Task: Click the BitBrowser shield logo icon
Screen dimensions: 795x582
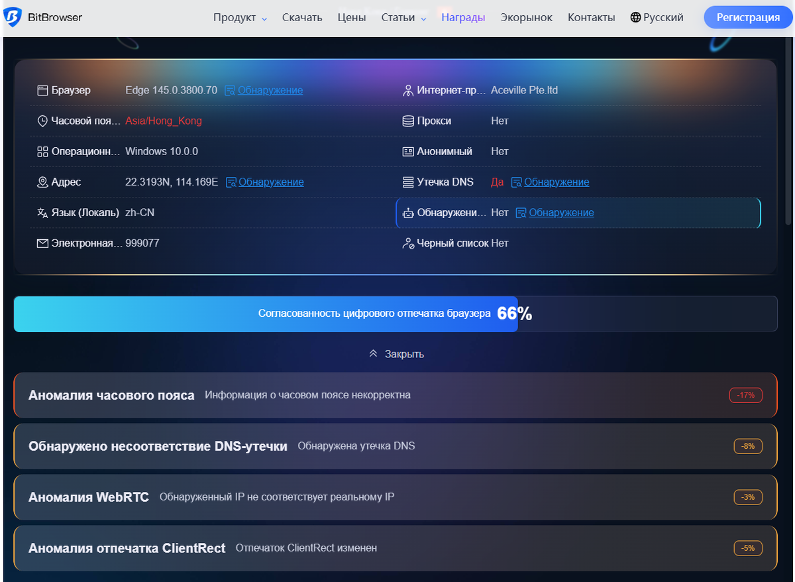Action: click(13, 18)
